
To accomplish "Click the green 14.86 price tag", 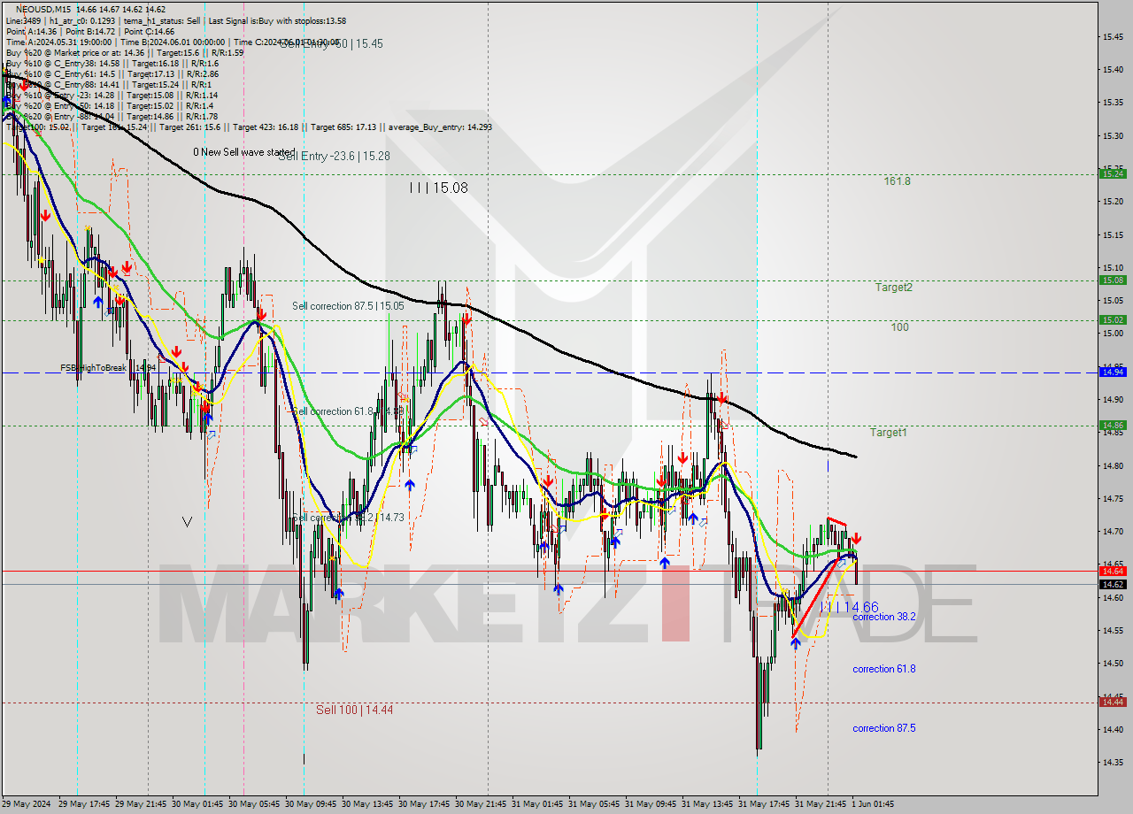I will coord(1112,426).
